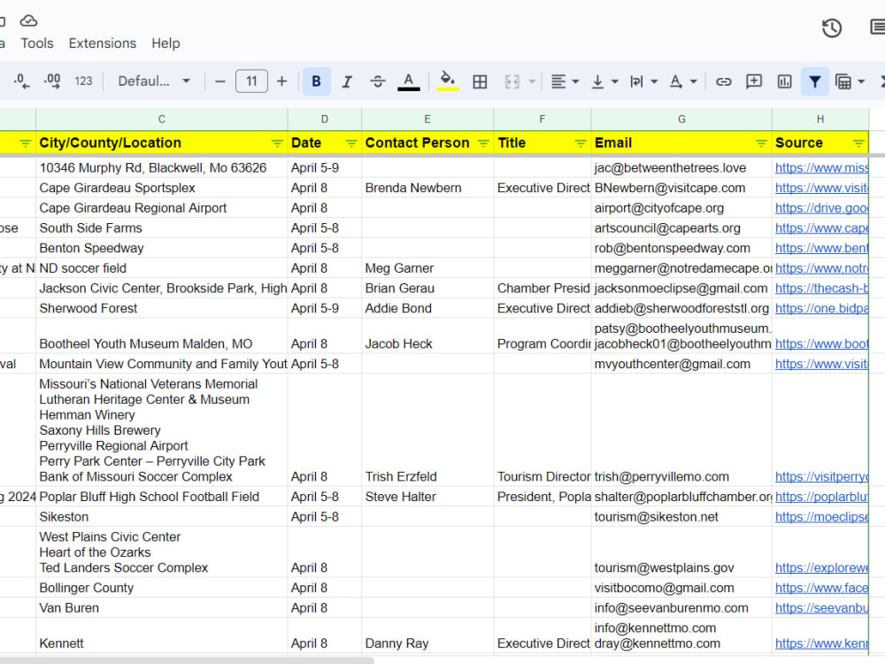Viewport: 885px width, 664px height.
Task: Open the Title column filter
Action: tap(581, 143)
